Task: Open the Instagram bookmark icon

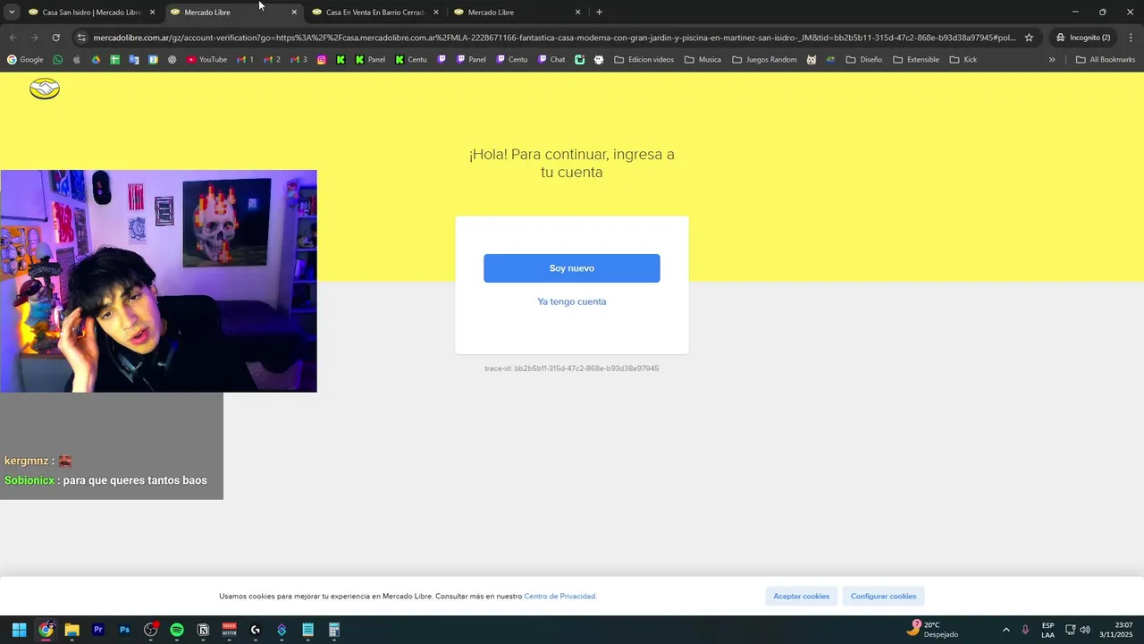Action: point(322,60)
